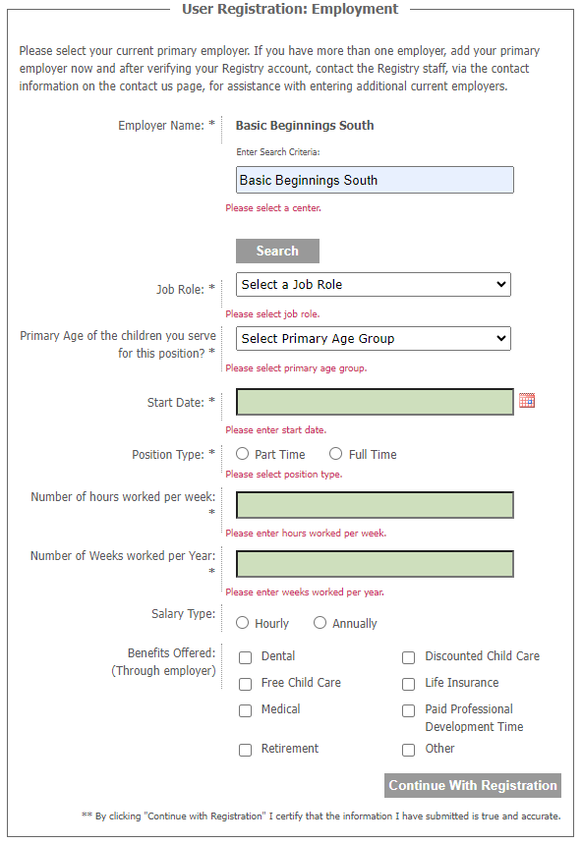The height and width of the screenshot is (844, 582).
Task: Check the Medical benefits checkbox
Action: [245, 710]
